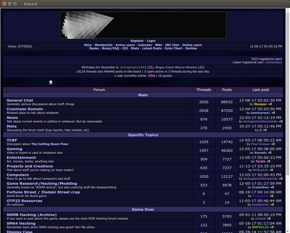Click the Register link
This screenshot has height=233, width=290.
click(137, 41)
